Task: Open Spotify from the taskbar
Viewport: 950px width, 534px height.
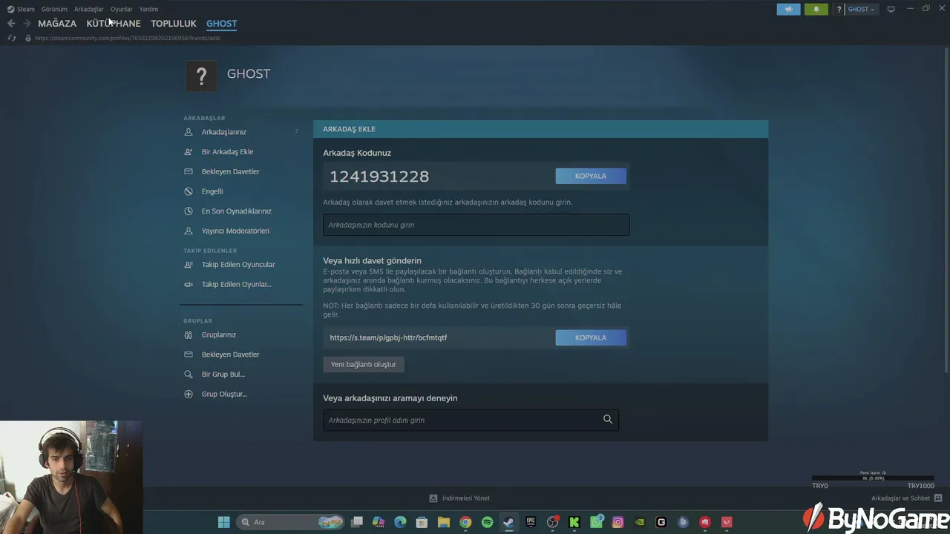Action: 487,522
